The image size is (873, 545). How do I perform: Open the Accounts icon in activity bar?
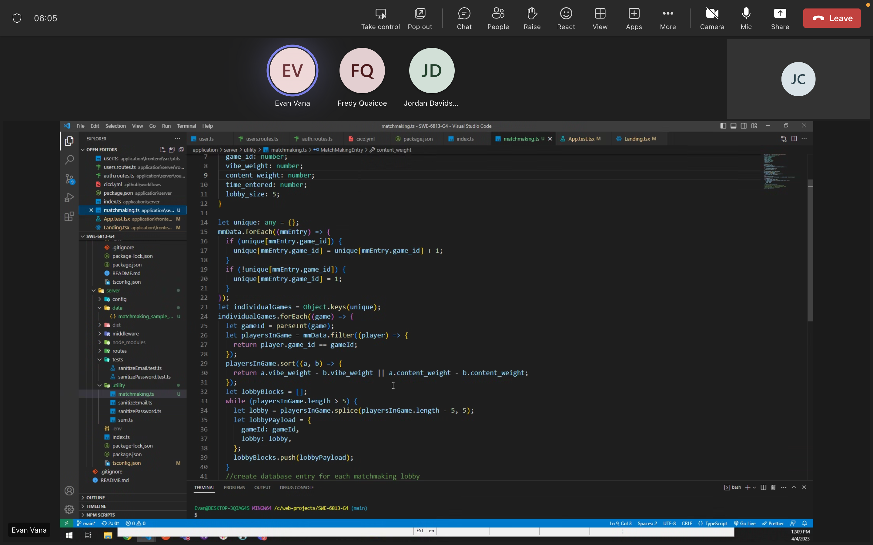point(69,490)
